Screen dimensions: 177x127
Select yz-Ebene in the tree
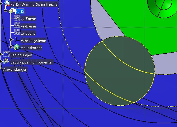pos(28,26)
